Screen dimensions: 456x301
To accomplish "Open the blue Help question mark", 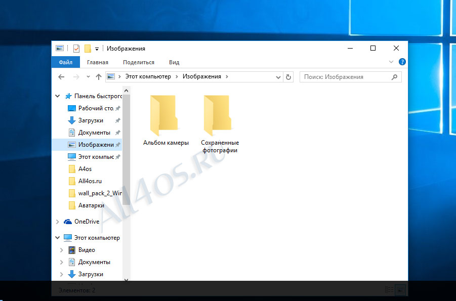I will coord(402,62).
